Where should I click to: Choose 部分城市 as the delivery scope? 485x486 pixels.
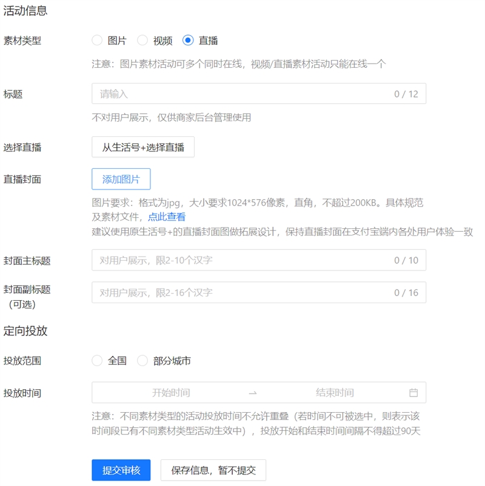pos(142,361)
